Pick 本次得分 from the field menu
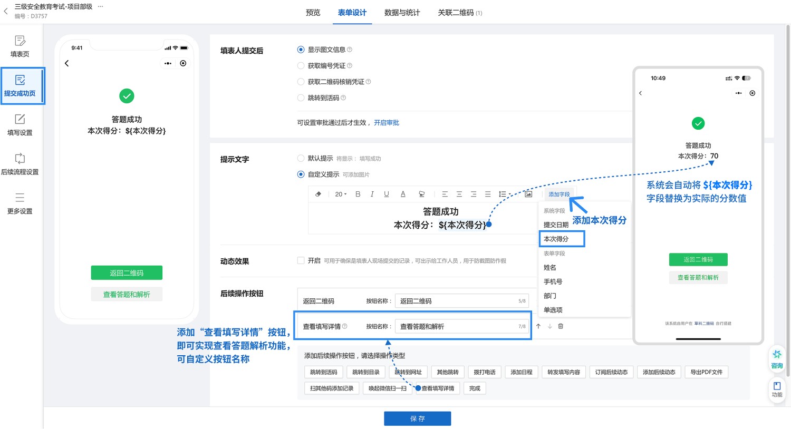Screen dimensions: 791x429 coord(562,239)
